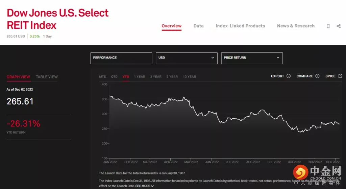Choose the 1 YEAR range
The width and height of the screenshot is (346, 189).
(x=140, y=77)
